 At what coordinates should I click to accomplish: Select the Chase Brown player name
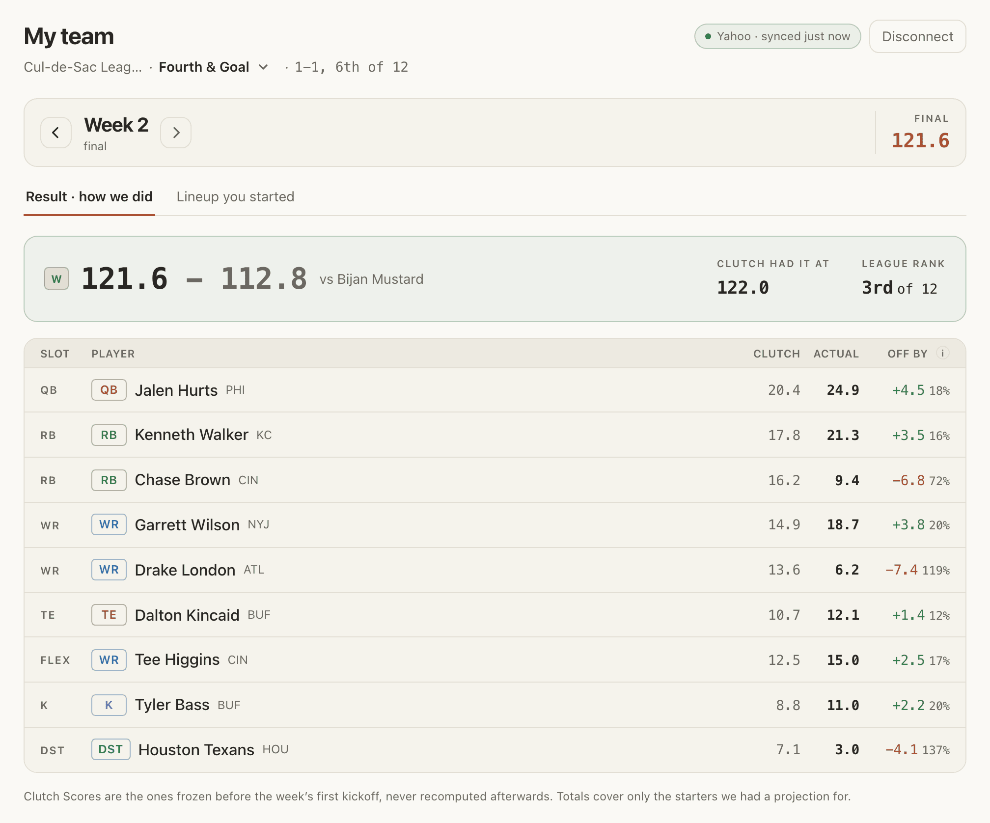coord(183,480)
